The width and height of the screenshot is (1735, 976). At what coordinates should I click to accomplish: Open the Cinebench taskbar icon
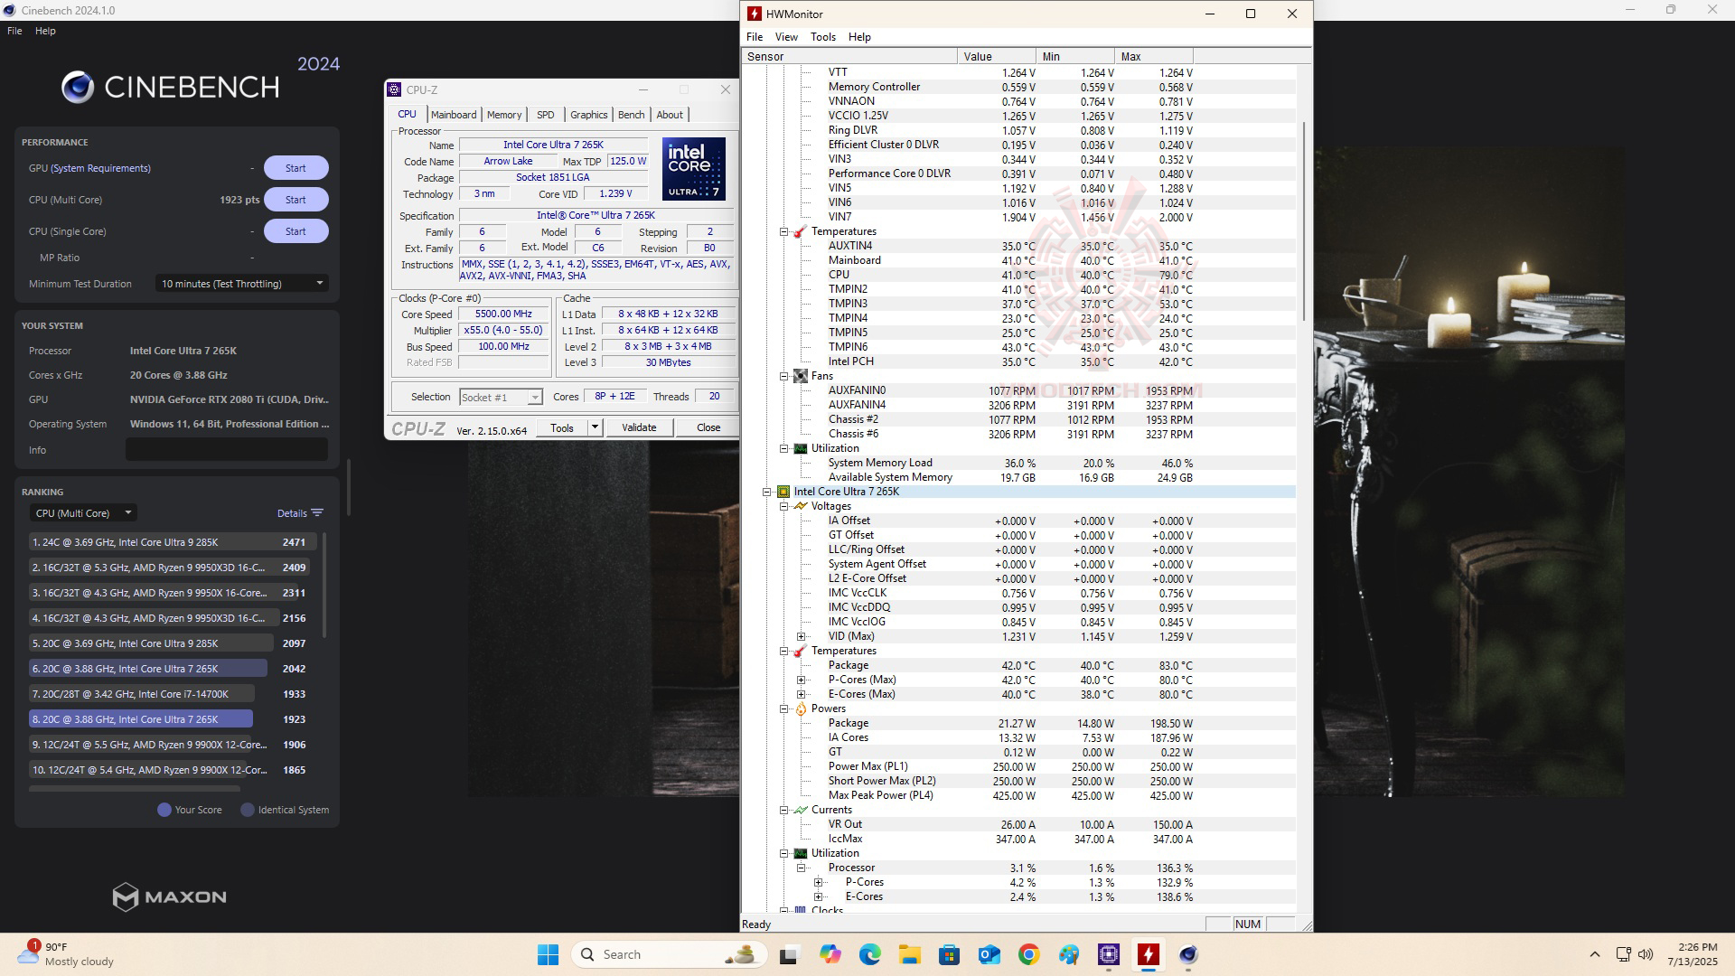coord(1187,954)
